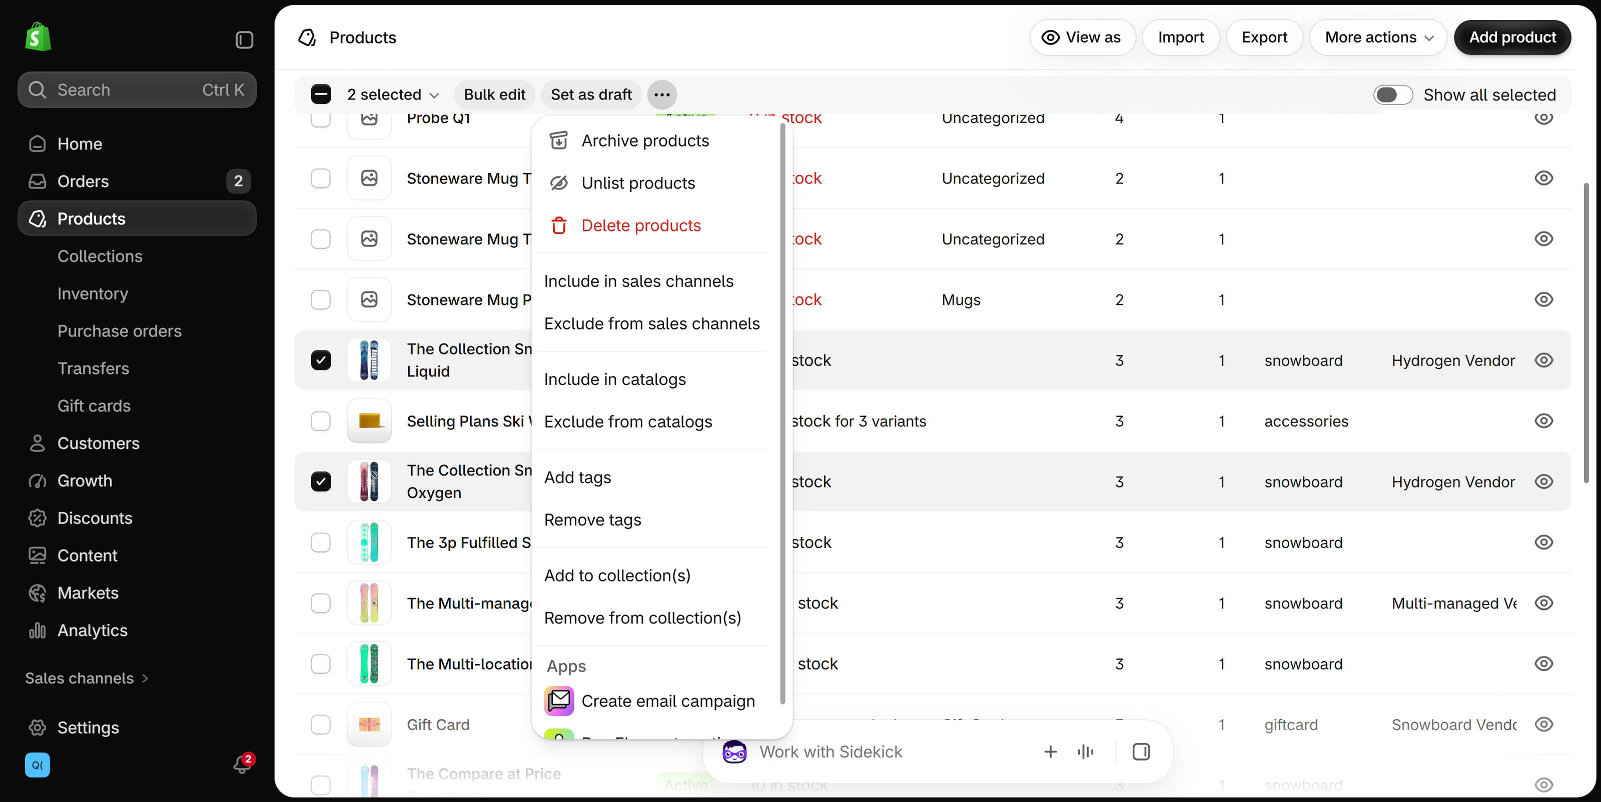This screenshot has width=1601, height=802.
Task: Open the three-dots bulk actions button
Action: pos(662,94)
